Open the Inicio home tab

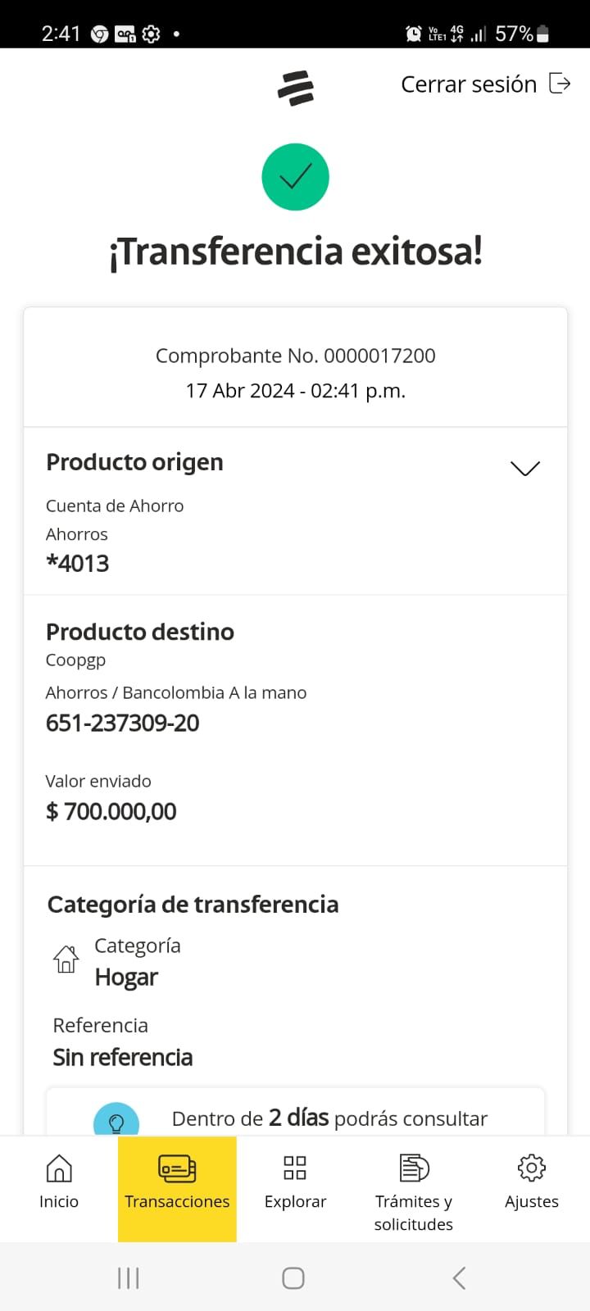coord(59,1182)
